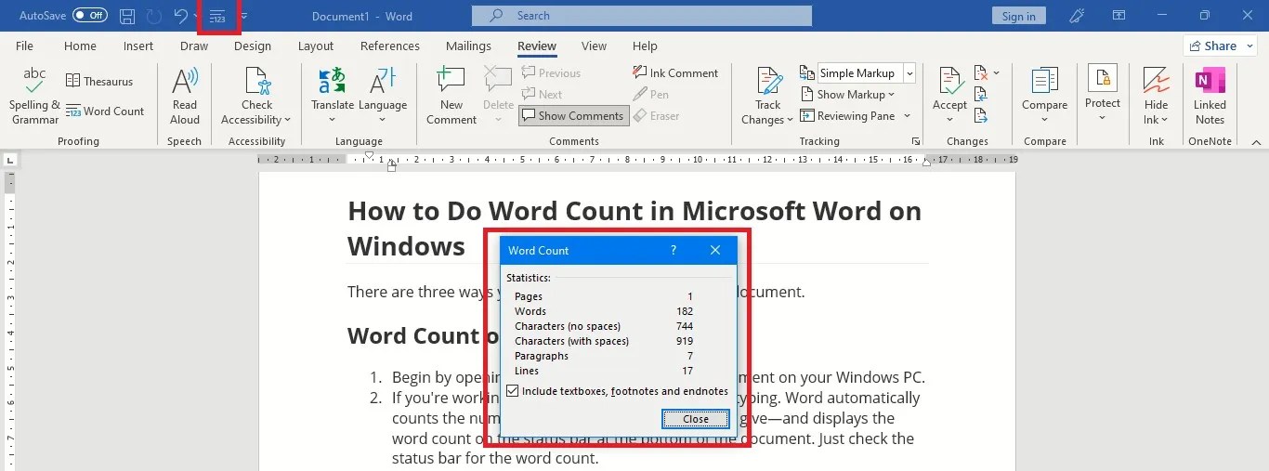Click the Words row in Statistics
Image resolution: width=1269 pixels, height=471 pixels.
point(604,311)
